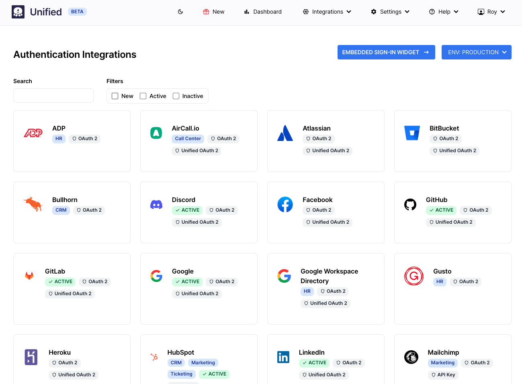Expand the Roy user menu
Screen dimensions: 522x384
coord(491,12)
